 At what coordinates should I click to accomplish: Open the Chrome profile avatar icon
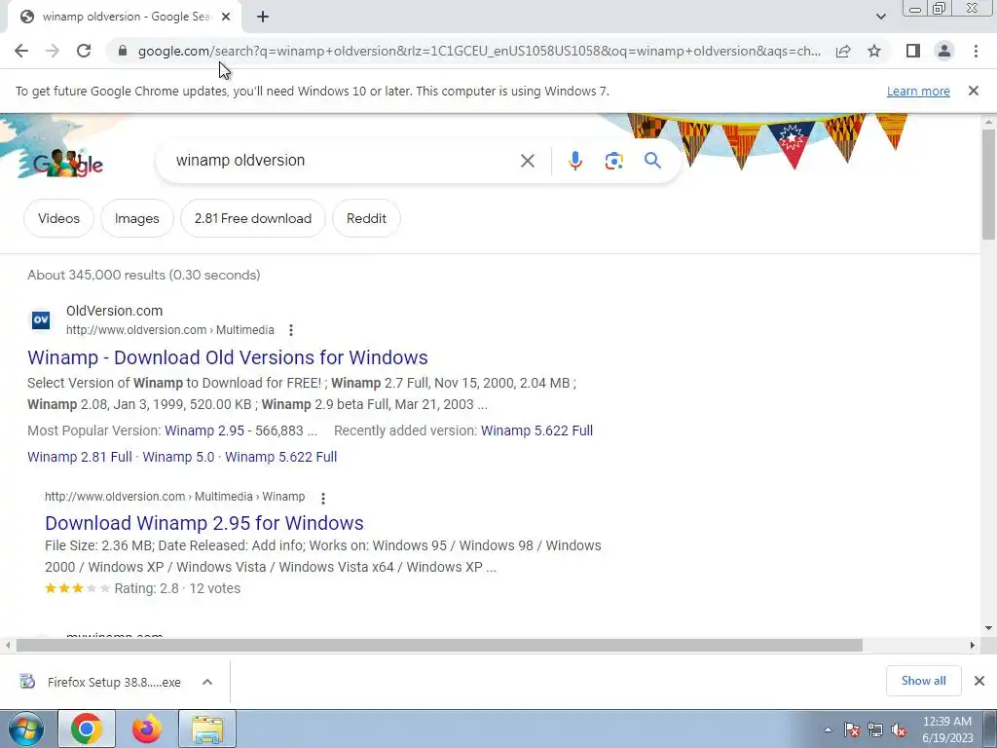[944, 51]
